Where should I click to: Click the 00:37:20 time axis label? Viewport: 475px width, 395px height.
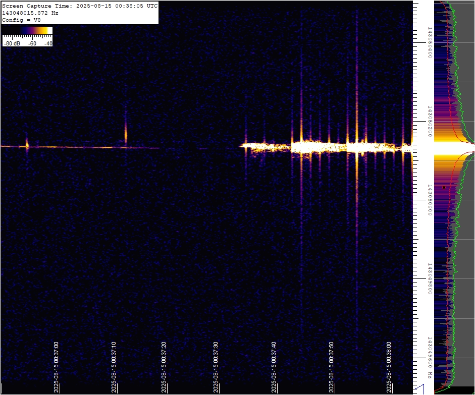[x=164, y=367]
